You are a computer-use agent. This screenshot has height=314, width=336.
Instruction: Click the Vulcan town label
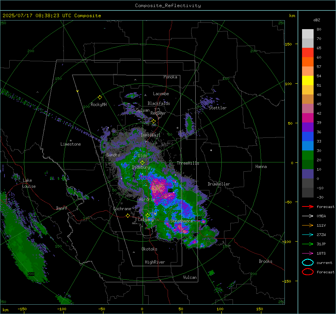coord(190,277)
